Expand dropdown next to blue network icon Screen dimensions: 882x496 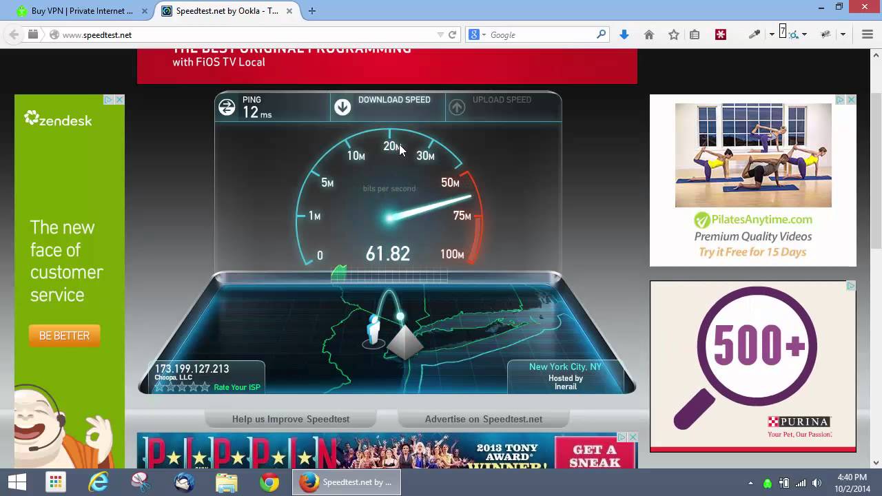pyautogui.click(x=804, y=34)
